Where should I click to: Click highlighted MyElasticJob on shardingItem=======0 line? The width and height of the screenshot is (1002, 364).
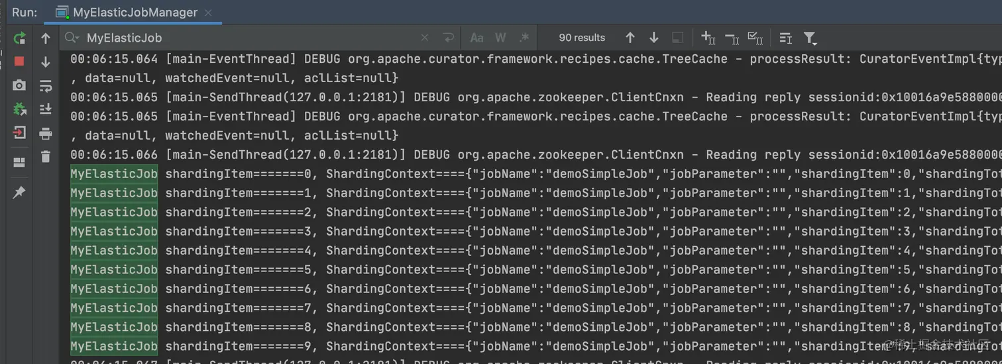(114, 174)
